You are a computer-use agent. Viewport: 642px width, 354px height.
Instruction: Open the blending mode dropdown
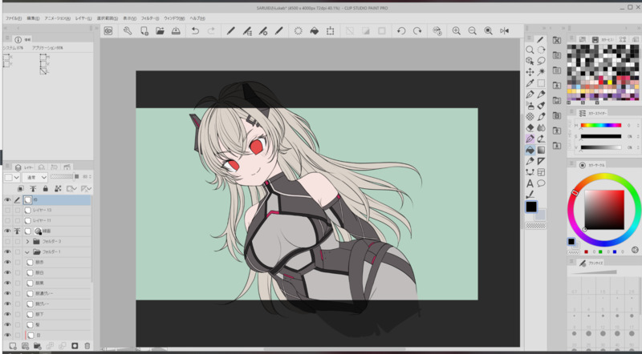pos(35,178)
